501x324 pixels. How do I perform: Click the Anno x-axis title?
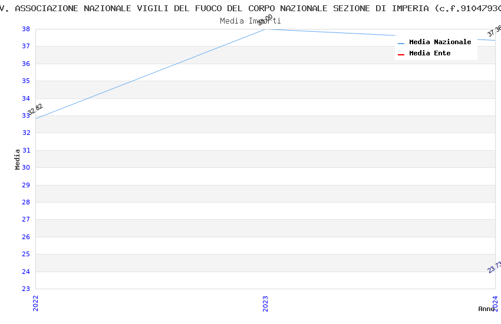point(486,309)
